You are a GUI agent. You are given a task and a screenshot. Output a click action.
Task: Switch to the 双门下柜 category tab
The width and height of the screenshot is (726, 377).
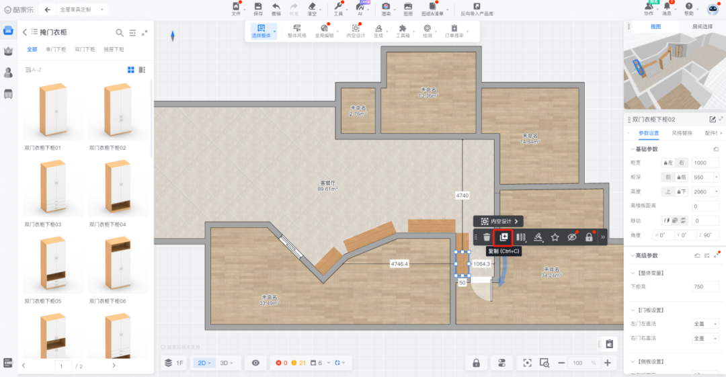coord(85,50)
